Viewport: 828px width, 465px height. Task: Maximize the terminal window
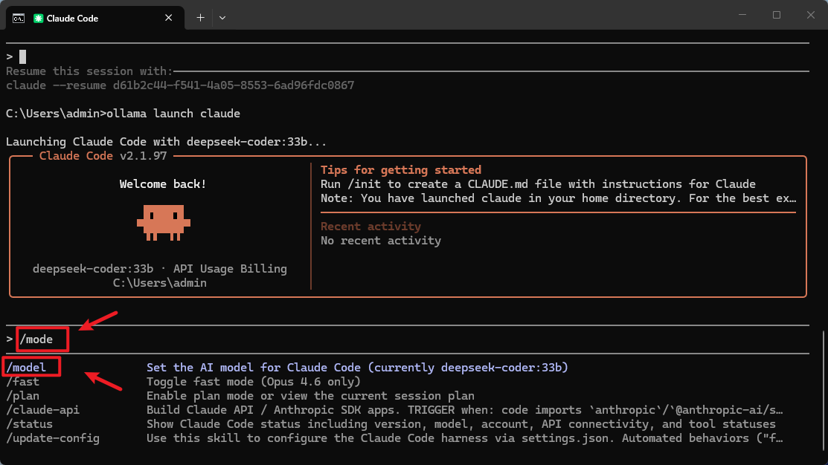tap(777, 15)
